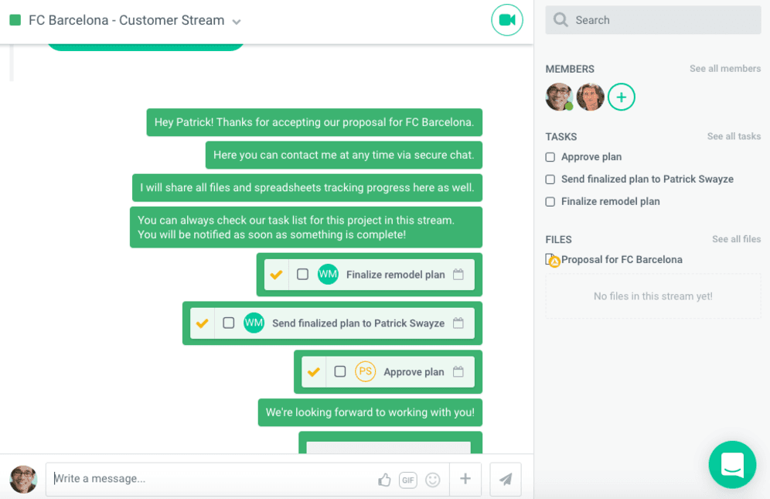Focus the Write a message field

[209, 479]
